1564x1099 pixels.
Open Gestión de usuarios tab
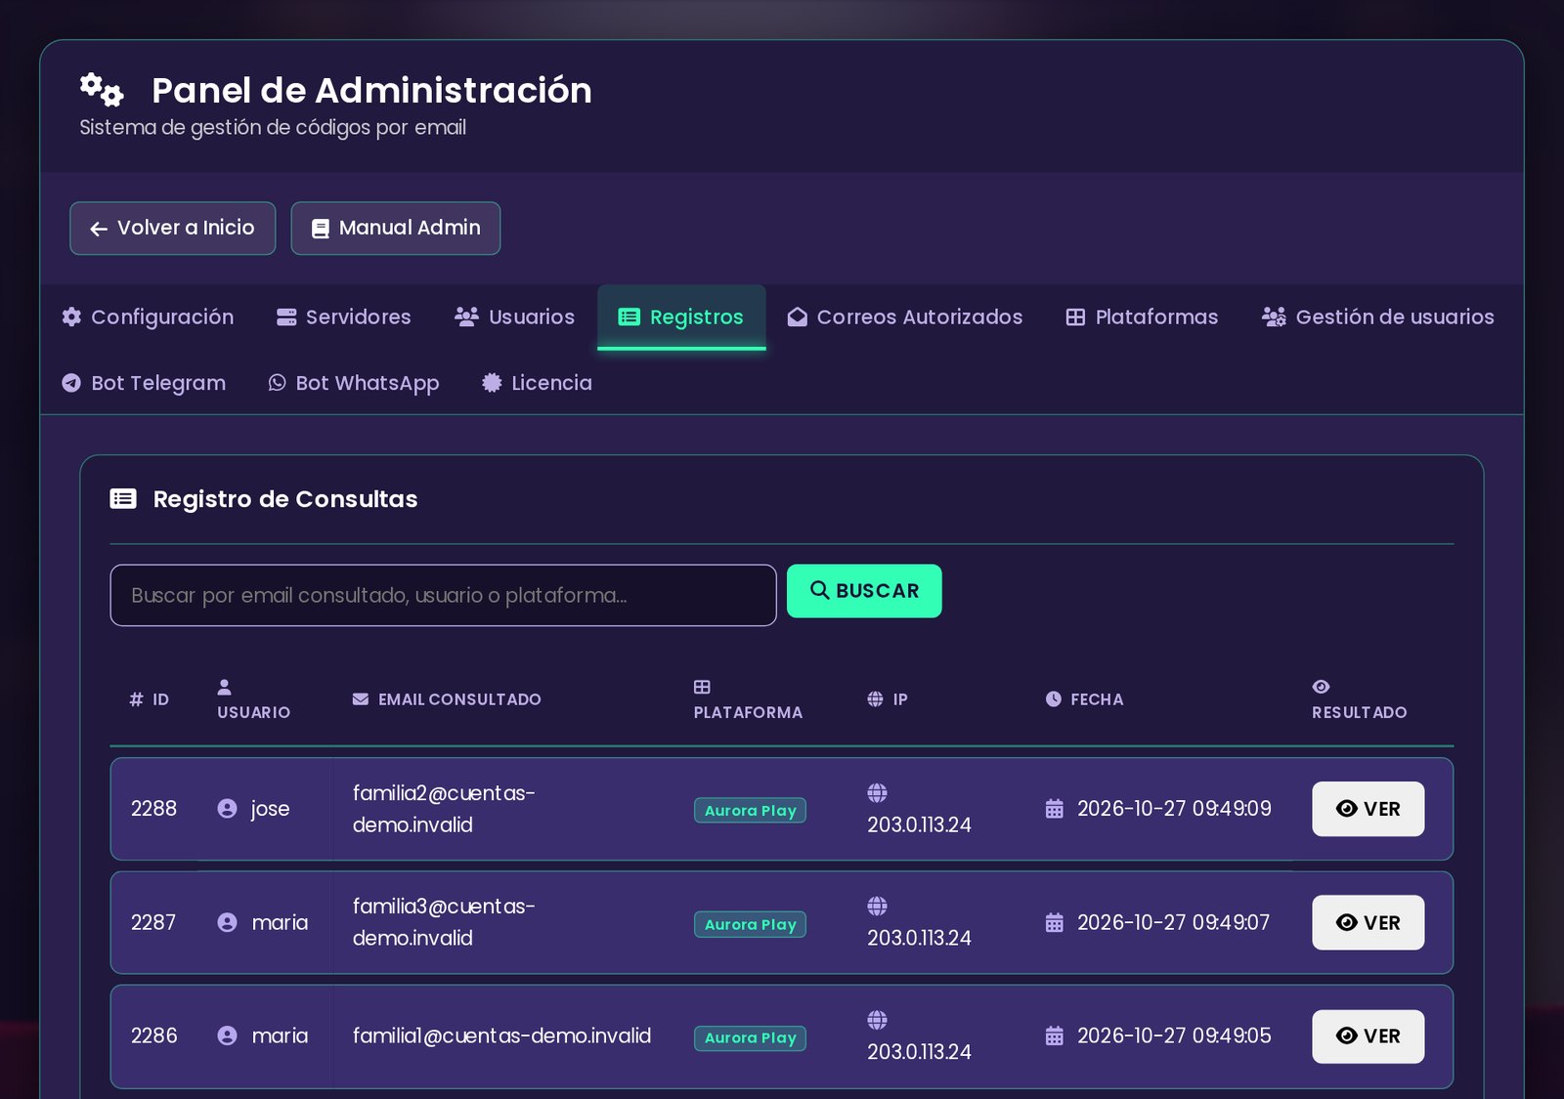(x=1377, y=317)
